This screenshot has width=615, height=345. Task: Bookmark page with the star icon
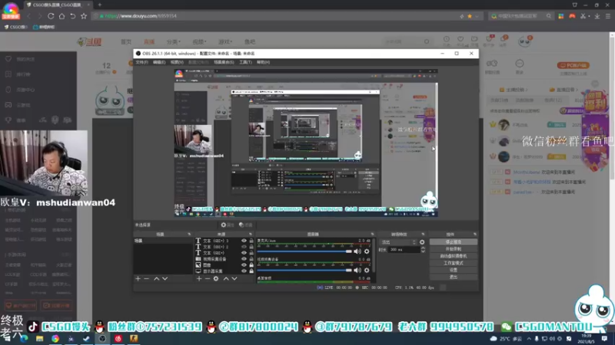[84, 16]
